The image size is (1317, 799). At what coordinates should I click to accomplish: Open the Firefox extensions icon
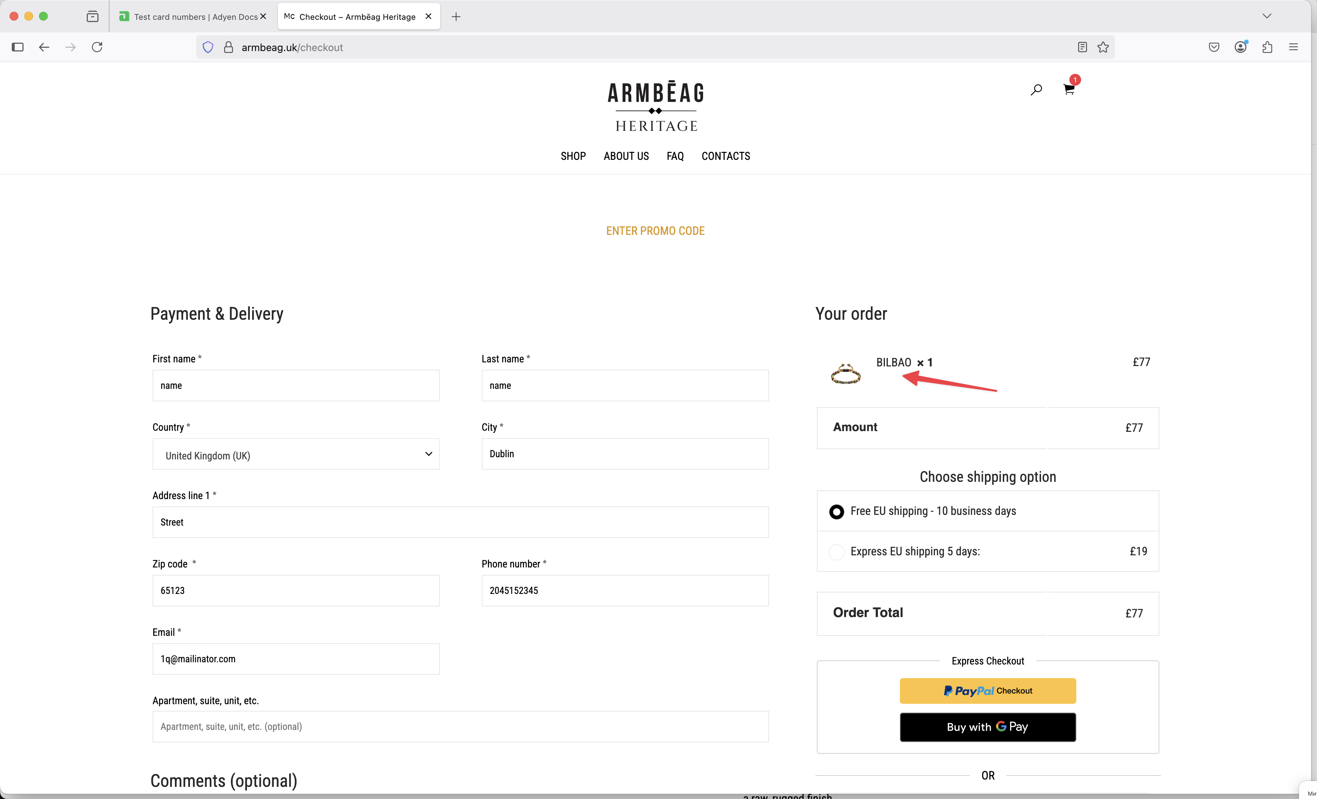click(1267, 47)
